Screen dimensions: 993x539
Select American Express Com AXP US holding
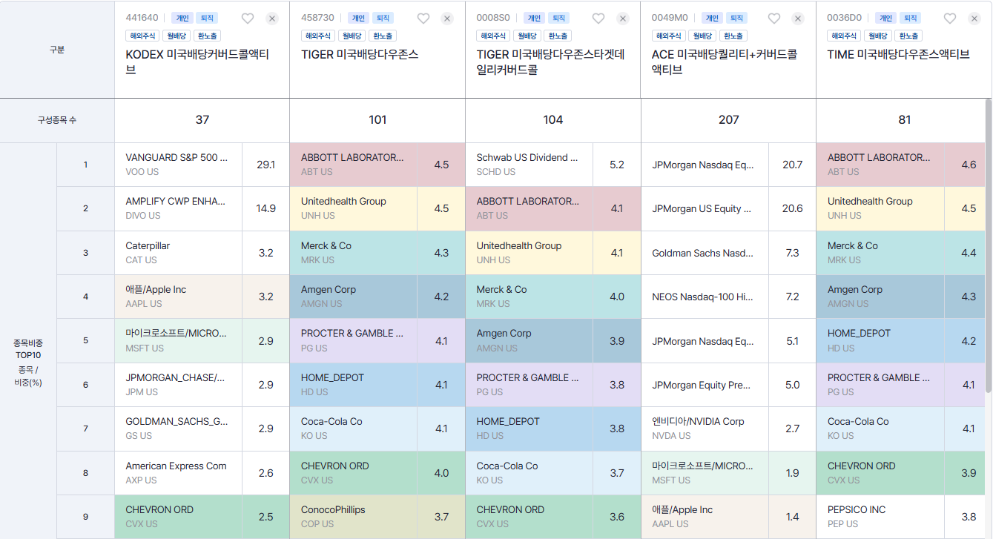click(x=178, y=473)
